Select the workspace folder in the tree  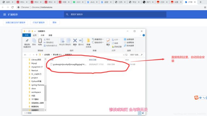(x=36, y=92)
